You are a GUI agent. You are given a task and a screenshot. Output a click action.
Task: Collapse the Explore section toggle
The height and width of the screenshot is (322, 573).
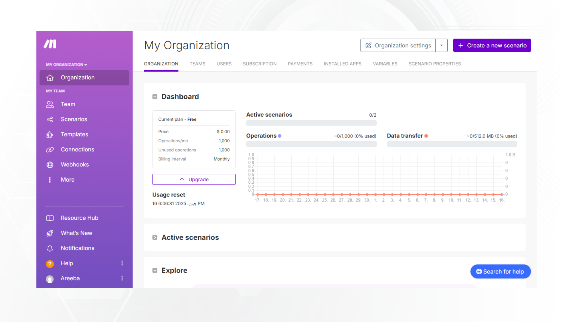pos(155,270)
